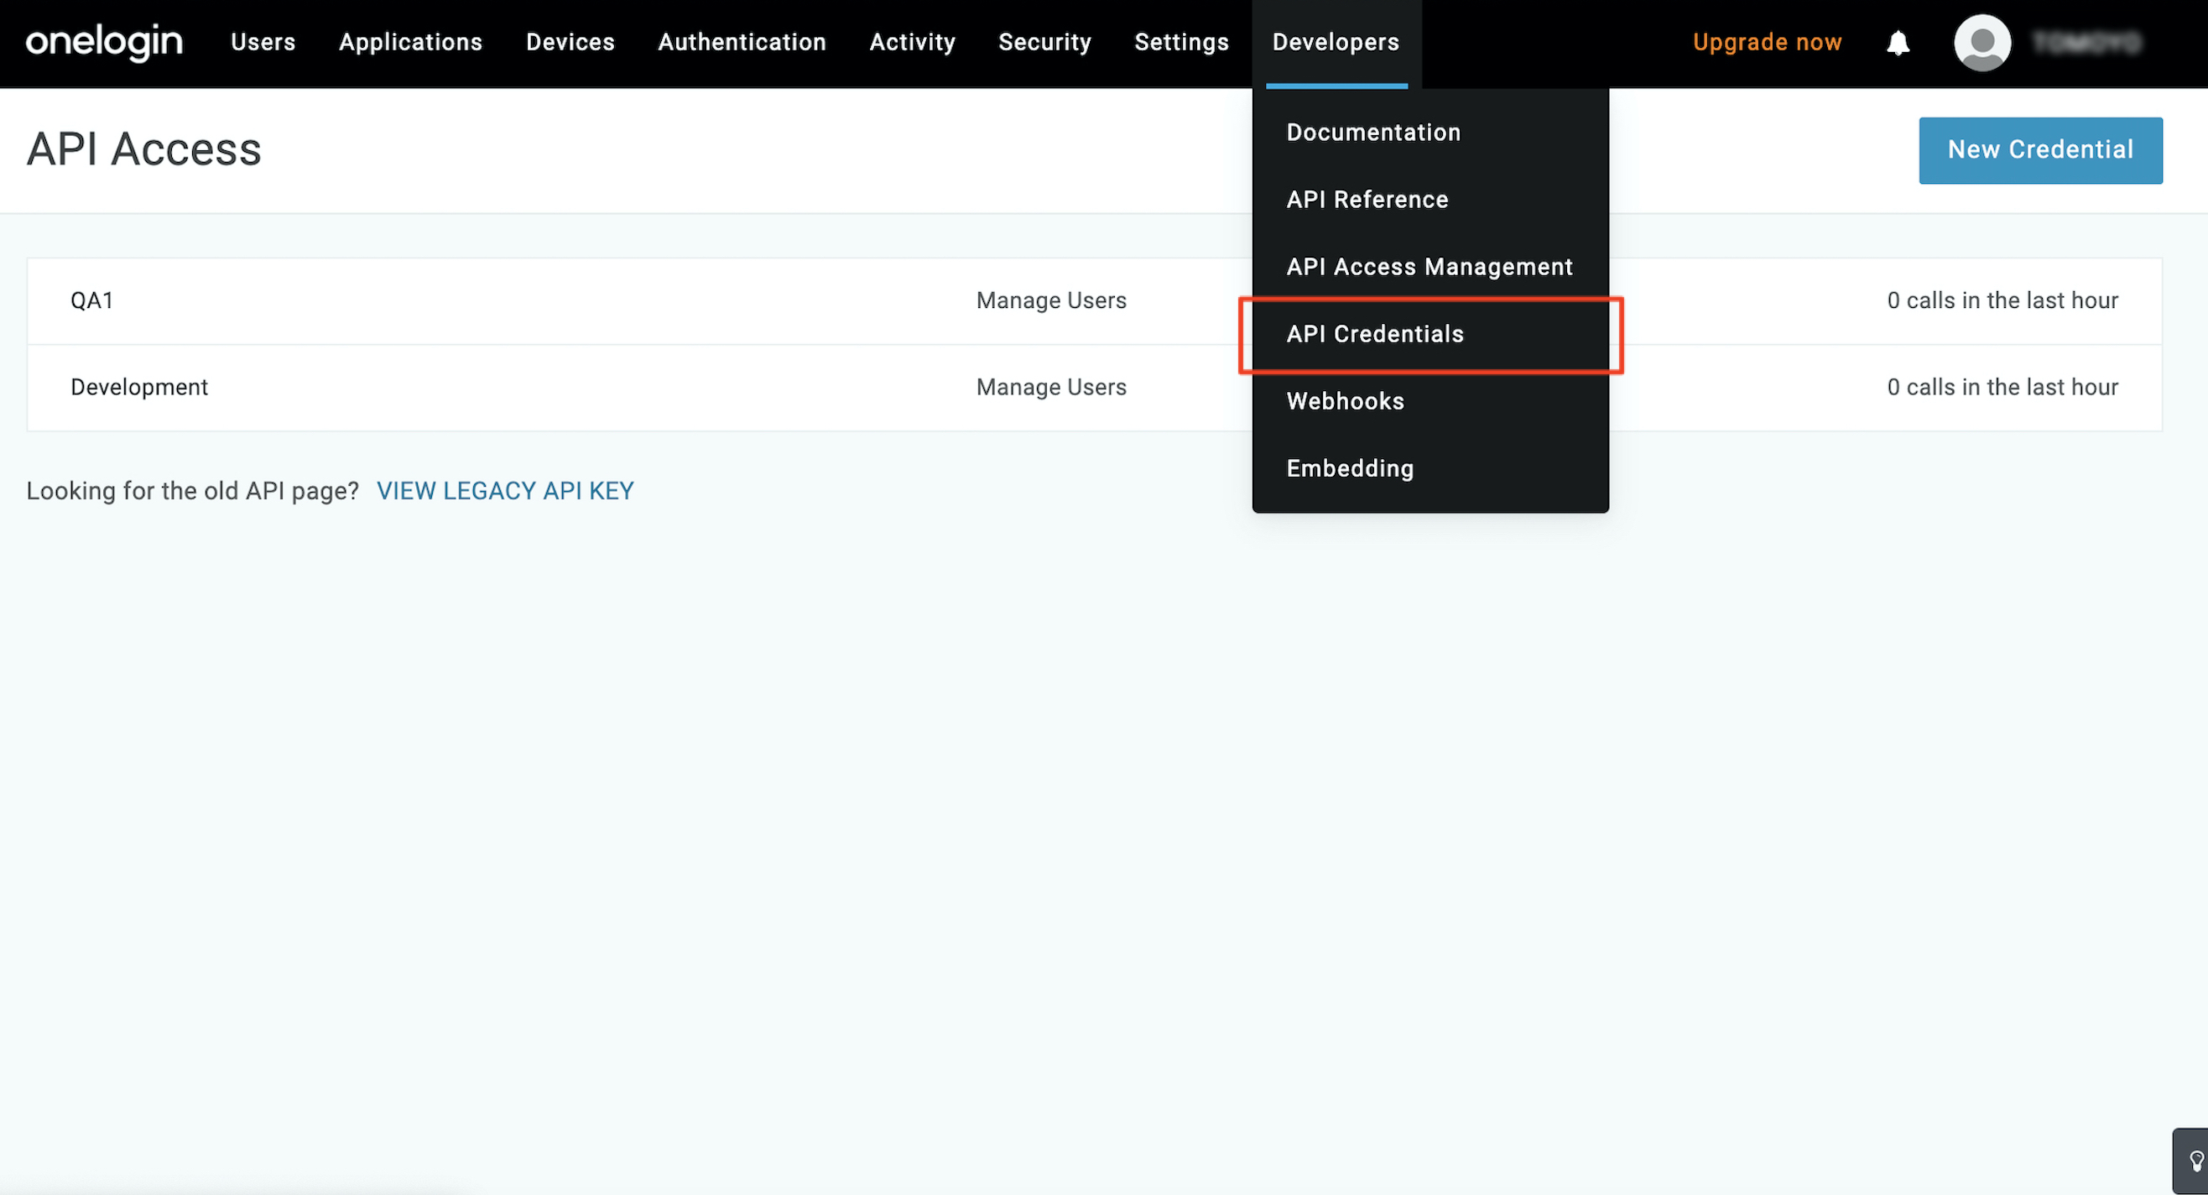Click the user avatar icon
The image size is (2208, 1195).
[x=1981, y=43]
